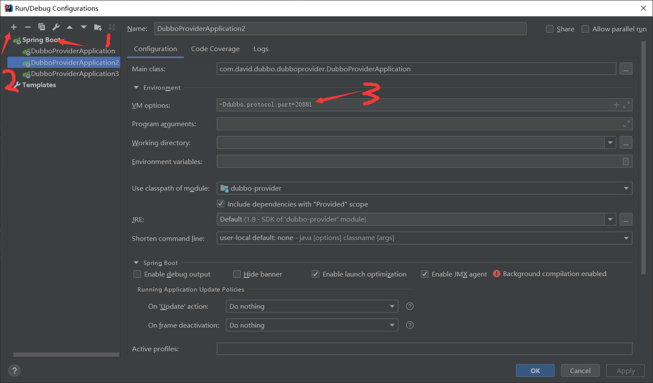Move the selected configuration up
653x383 pixels.
[x=70, y=27]
